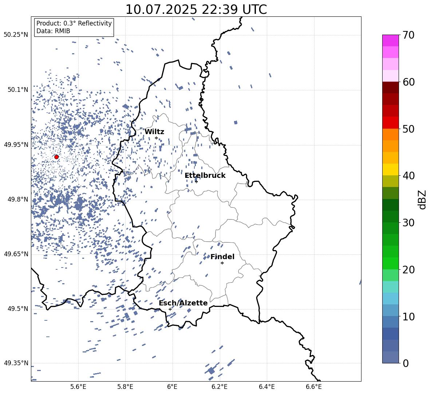Click the 50 value on colorbar
This screenshot has width=431, height=394.
pos(408,129)
